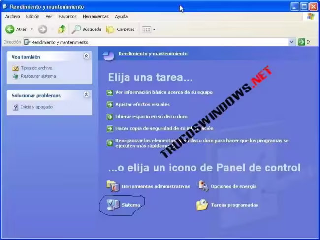
Task: Open the Archivo menu
Action: 12,17
